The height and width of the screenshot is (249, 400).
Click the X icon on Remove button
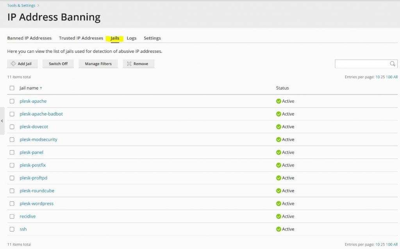click(129, 64)
